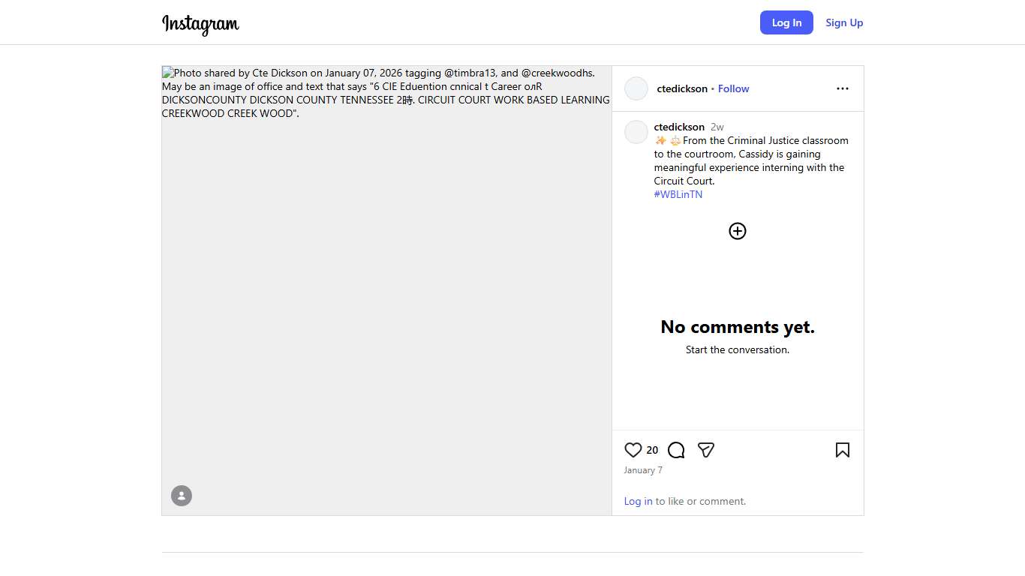
Task: Click the January 7 post date
Action: click(643, 470)
